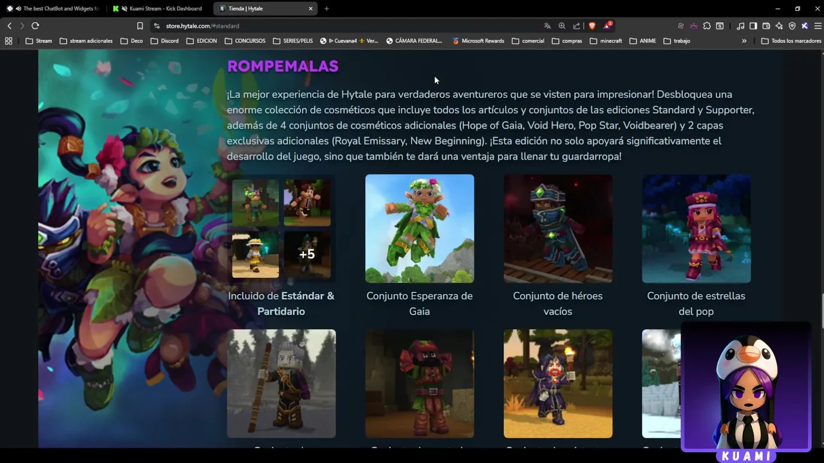Click the +5 more cosmetics thumbnail
824x463 pixels.
point(307,254)
